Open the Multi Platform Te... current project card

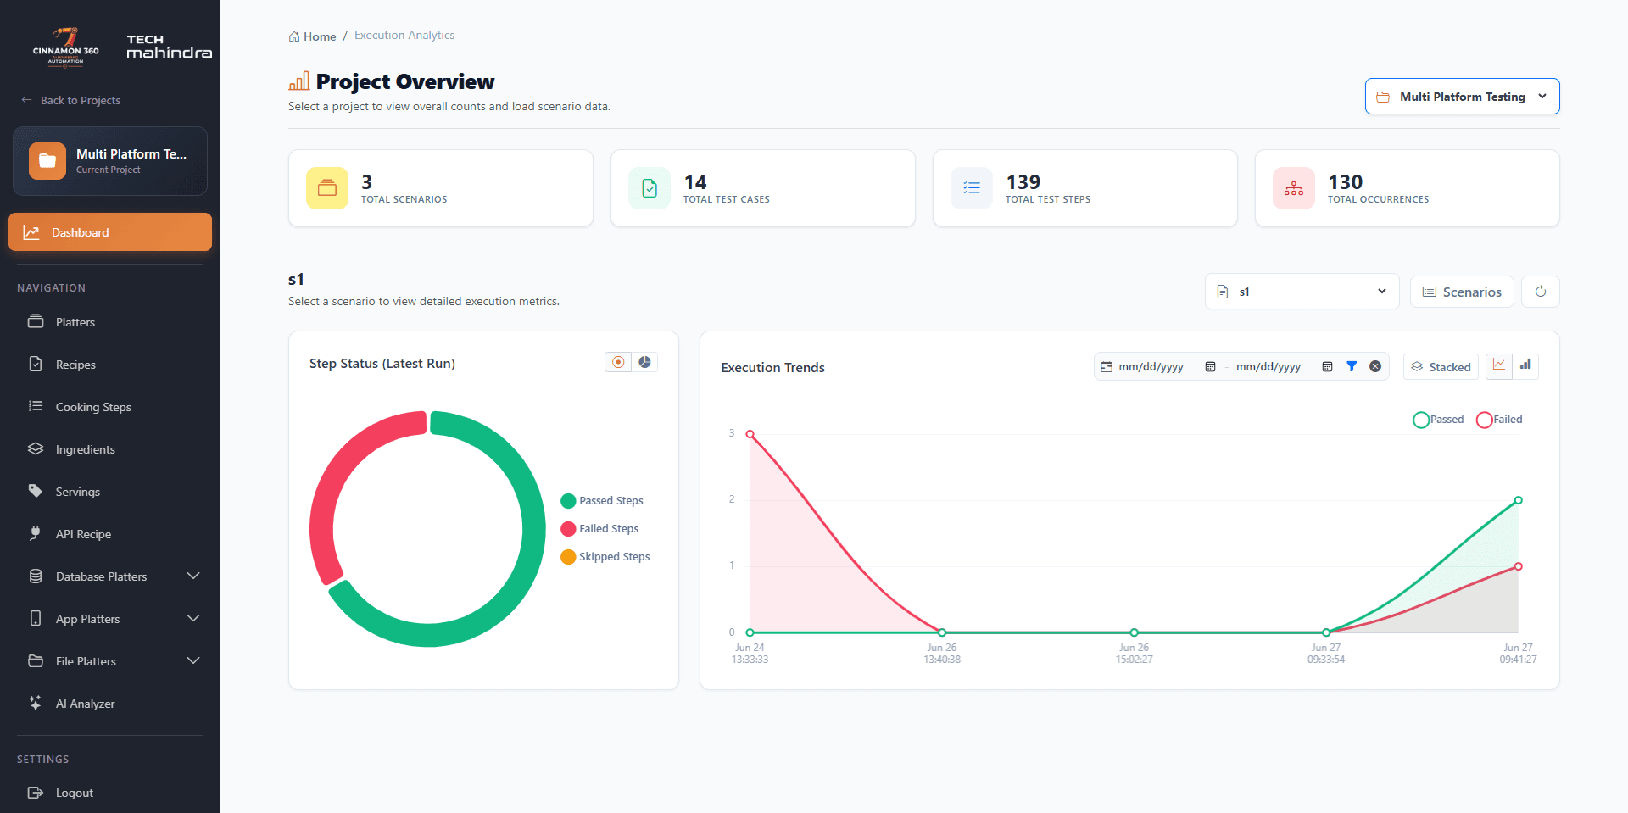click(110, 161)
